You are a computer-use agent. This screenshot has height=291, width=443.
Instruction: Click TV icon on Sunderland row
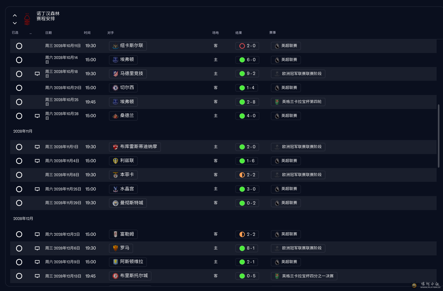click(x=37, y=116)
